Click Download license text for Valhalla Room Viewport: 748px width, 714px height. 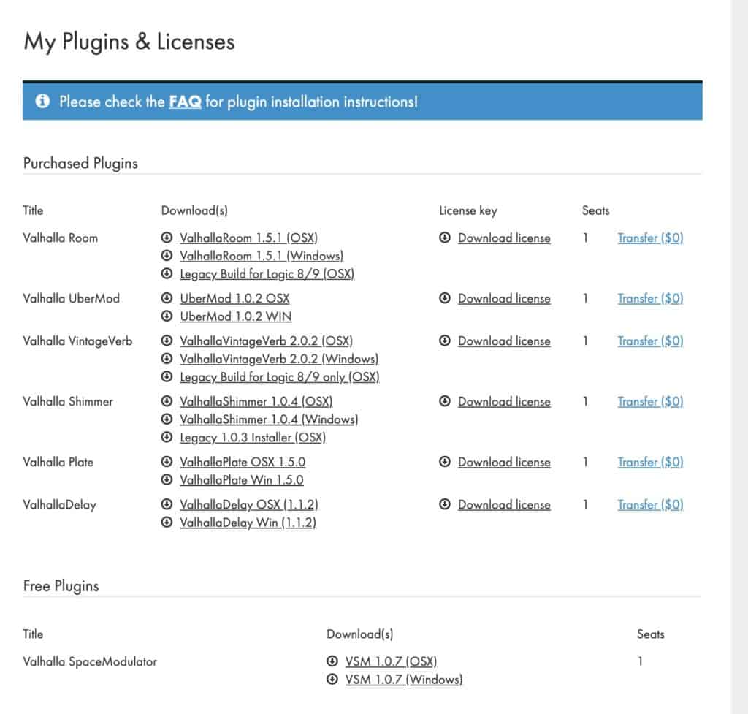[x=504, y=238]
